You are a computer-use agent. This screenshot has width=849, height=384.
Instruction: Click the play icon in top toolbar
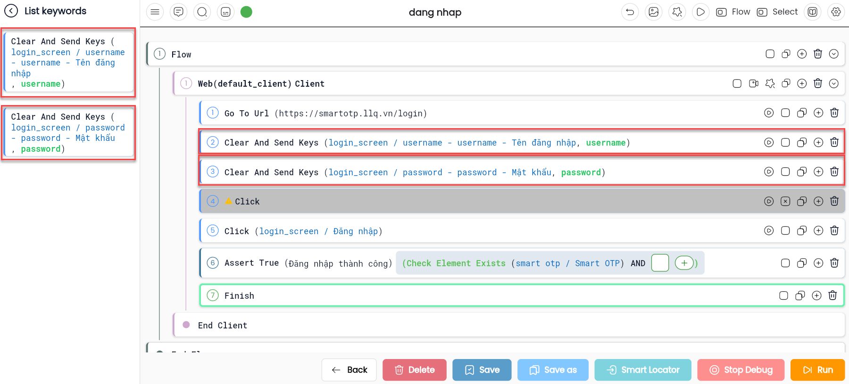701,12
